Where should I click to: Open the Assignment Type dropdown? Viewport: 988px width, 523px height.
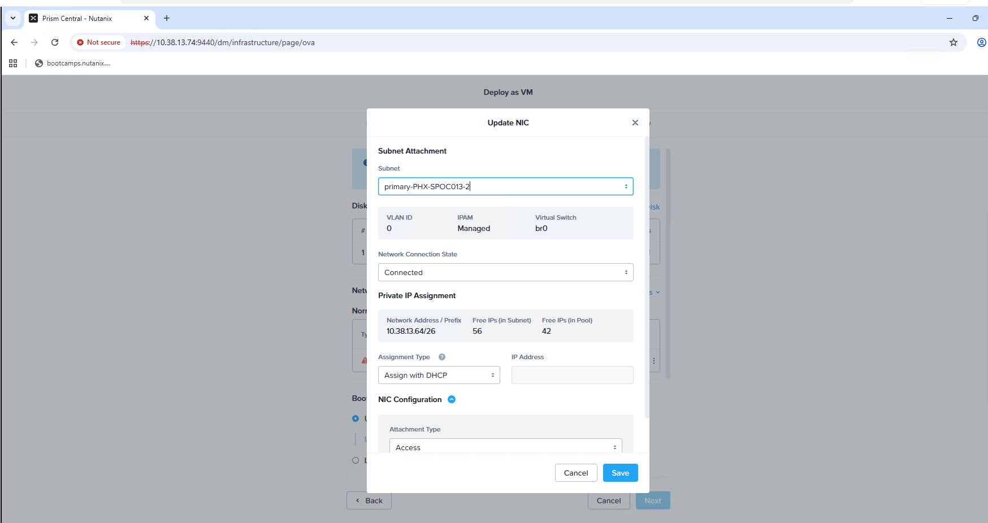pyautogui.click(x=439, y=375)
